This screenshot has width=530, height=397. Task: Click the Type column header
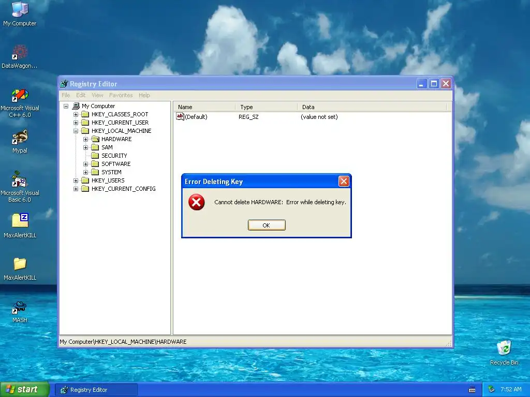click(267, 107)
